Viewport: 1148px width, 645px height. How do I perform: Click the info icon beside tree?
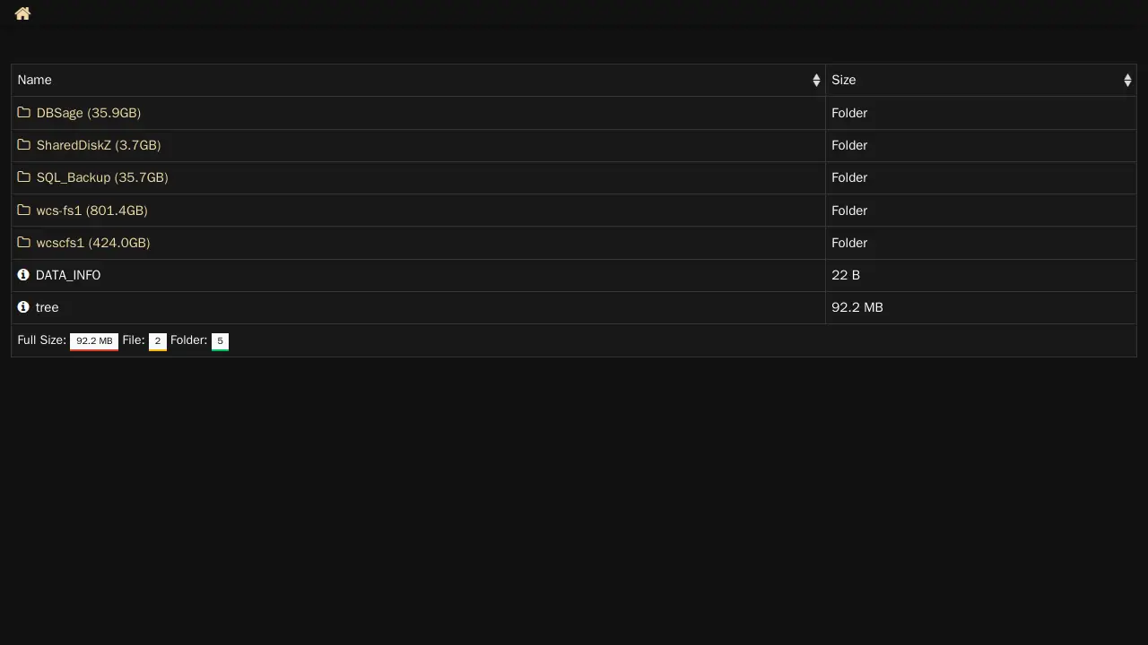(x=23, y=307)
